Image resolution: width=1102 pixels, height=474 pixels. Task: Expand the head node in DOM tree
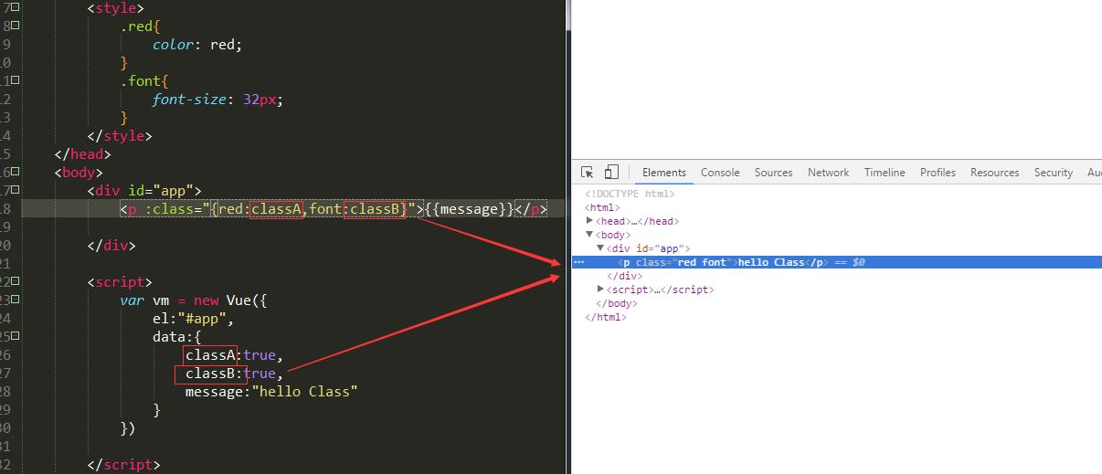click(x=590, y=221)
